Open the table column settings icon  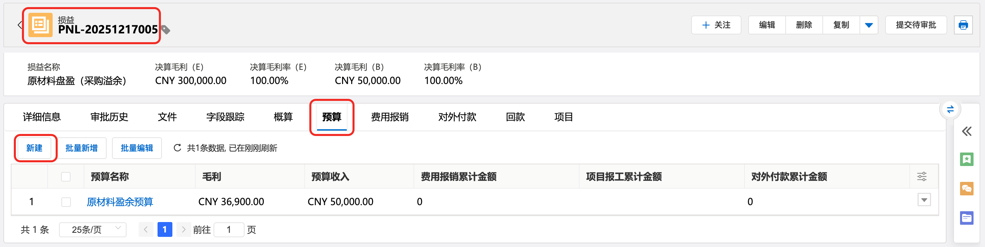[x=922, y=177]
